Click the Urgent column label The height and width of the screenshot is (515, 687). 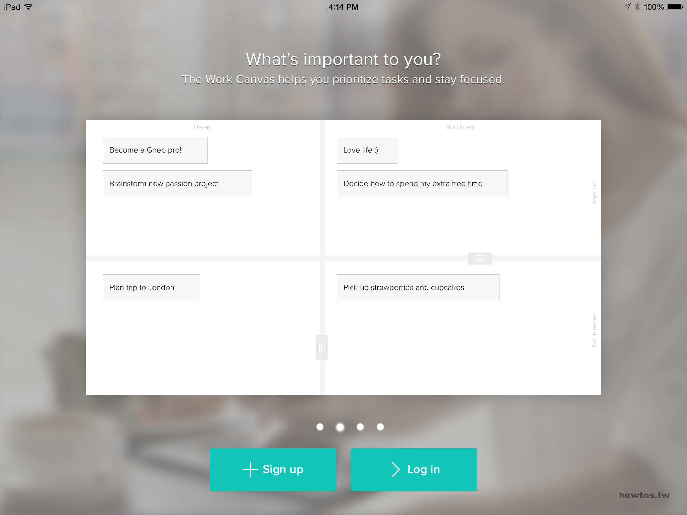pyautogui.click(x=203, y=127)
